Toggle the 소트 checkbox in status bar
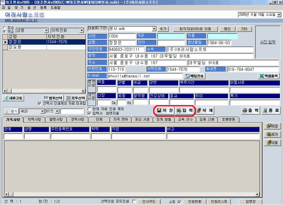This screenshot has width=283, height=205. (179, 201)
